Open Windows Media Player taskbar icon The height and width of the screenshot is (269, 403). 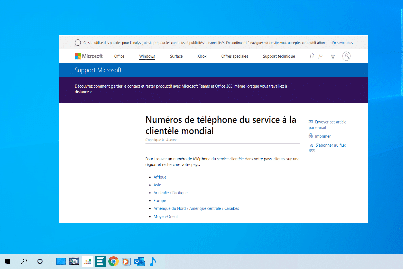126,261
